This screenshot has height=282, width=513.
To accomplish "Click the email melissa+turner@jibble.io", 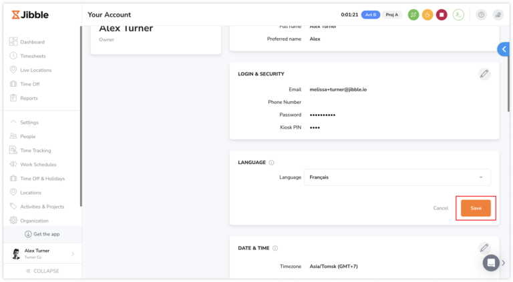I will click(x=338, y=89).
